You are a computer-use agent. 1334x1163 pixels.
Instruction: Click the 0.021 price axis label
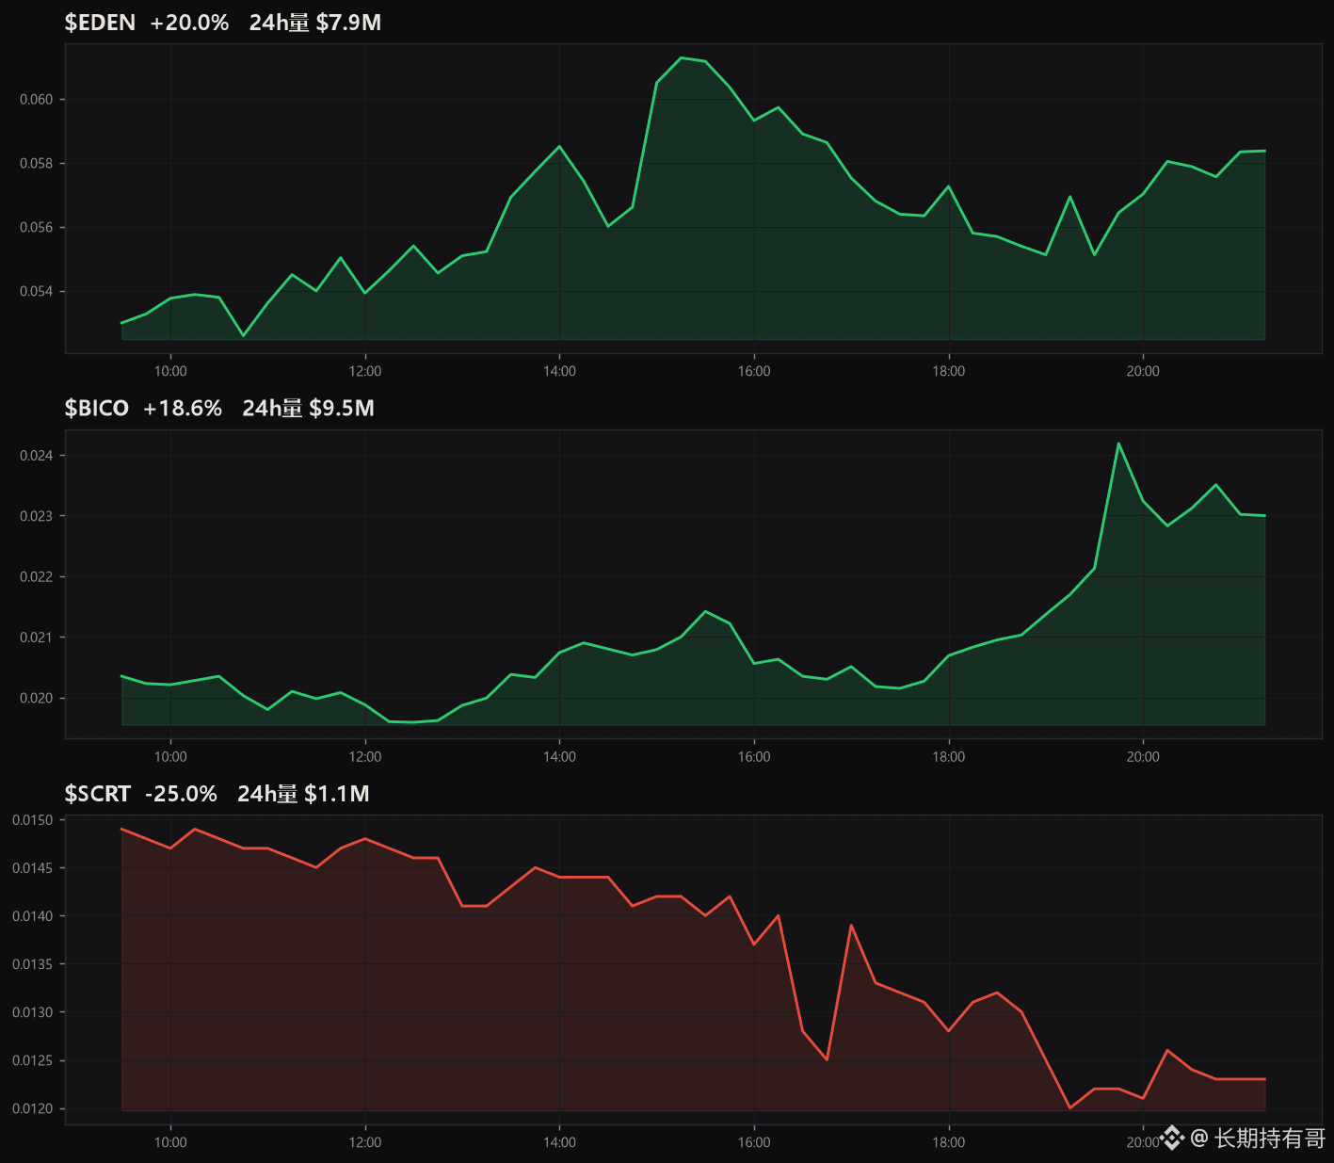37,638
